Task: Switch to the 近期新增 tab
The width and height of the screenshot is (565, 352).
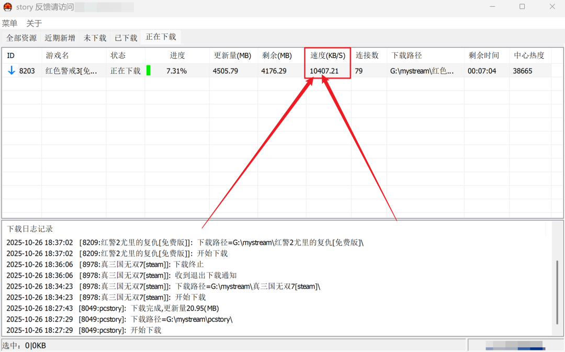Action: (60, 38)
